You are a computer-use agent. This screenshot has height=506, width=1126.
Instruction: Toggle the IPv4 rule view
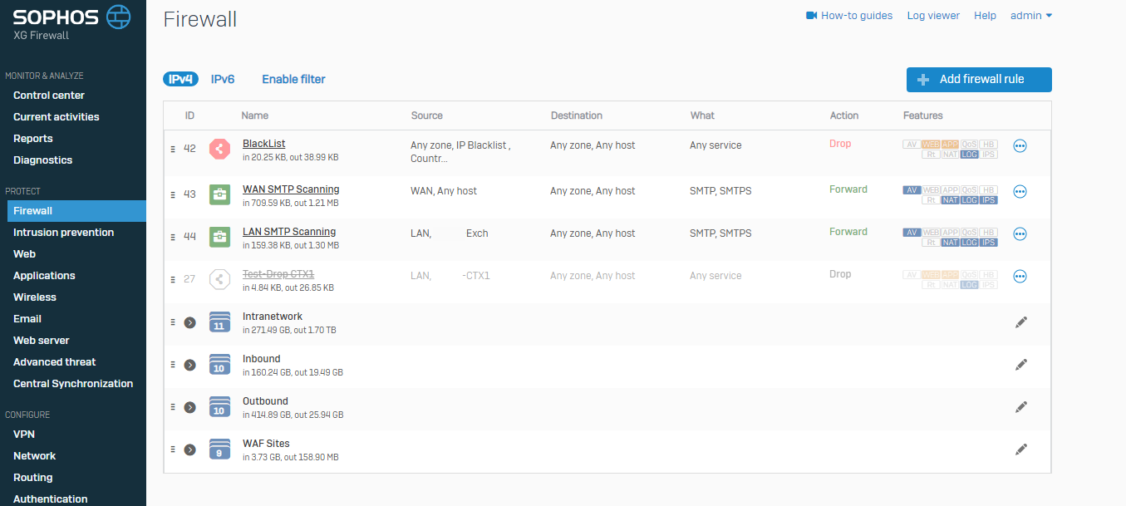(180, 80)
